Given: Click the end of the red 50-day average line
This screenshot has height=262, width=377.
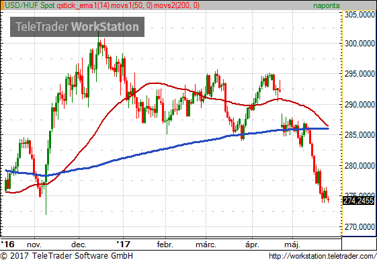Looking at the screenshot, I should click(x=328, y=126).
